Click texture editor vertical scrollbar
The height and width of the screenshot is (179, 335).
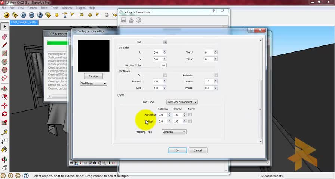[261, 109]
